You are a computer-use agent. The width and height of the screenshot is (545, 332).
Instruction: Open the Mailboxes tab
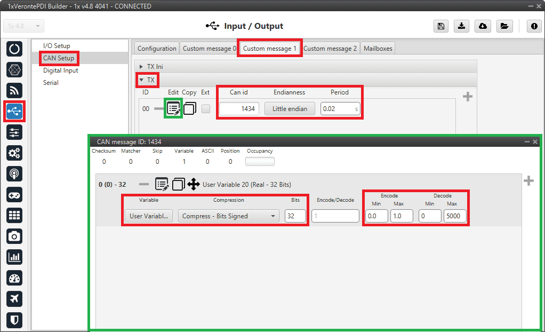tap(378, 49)
